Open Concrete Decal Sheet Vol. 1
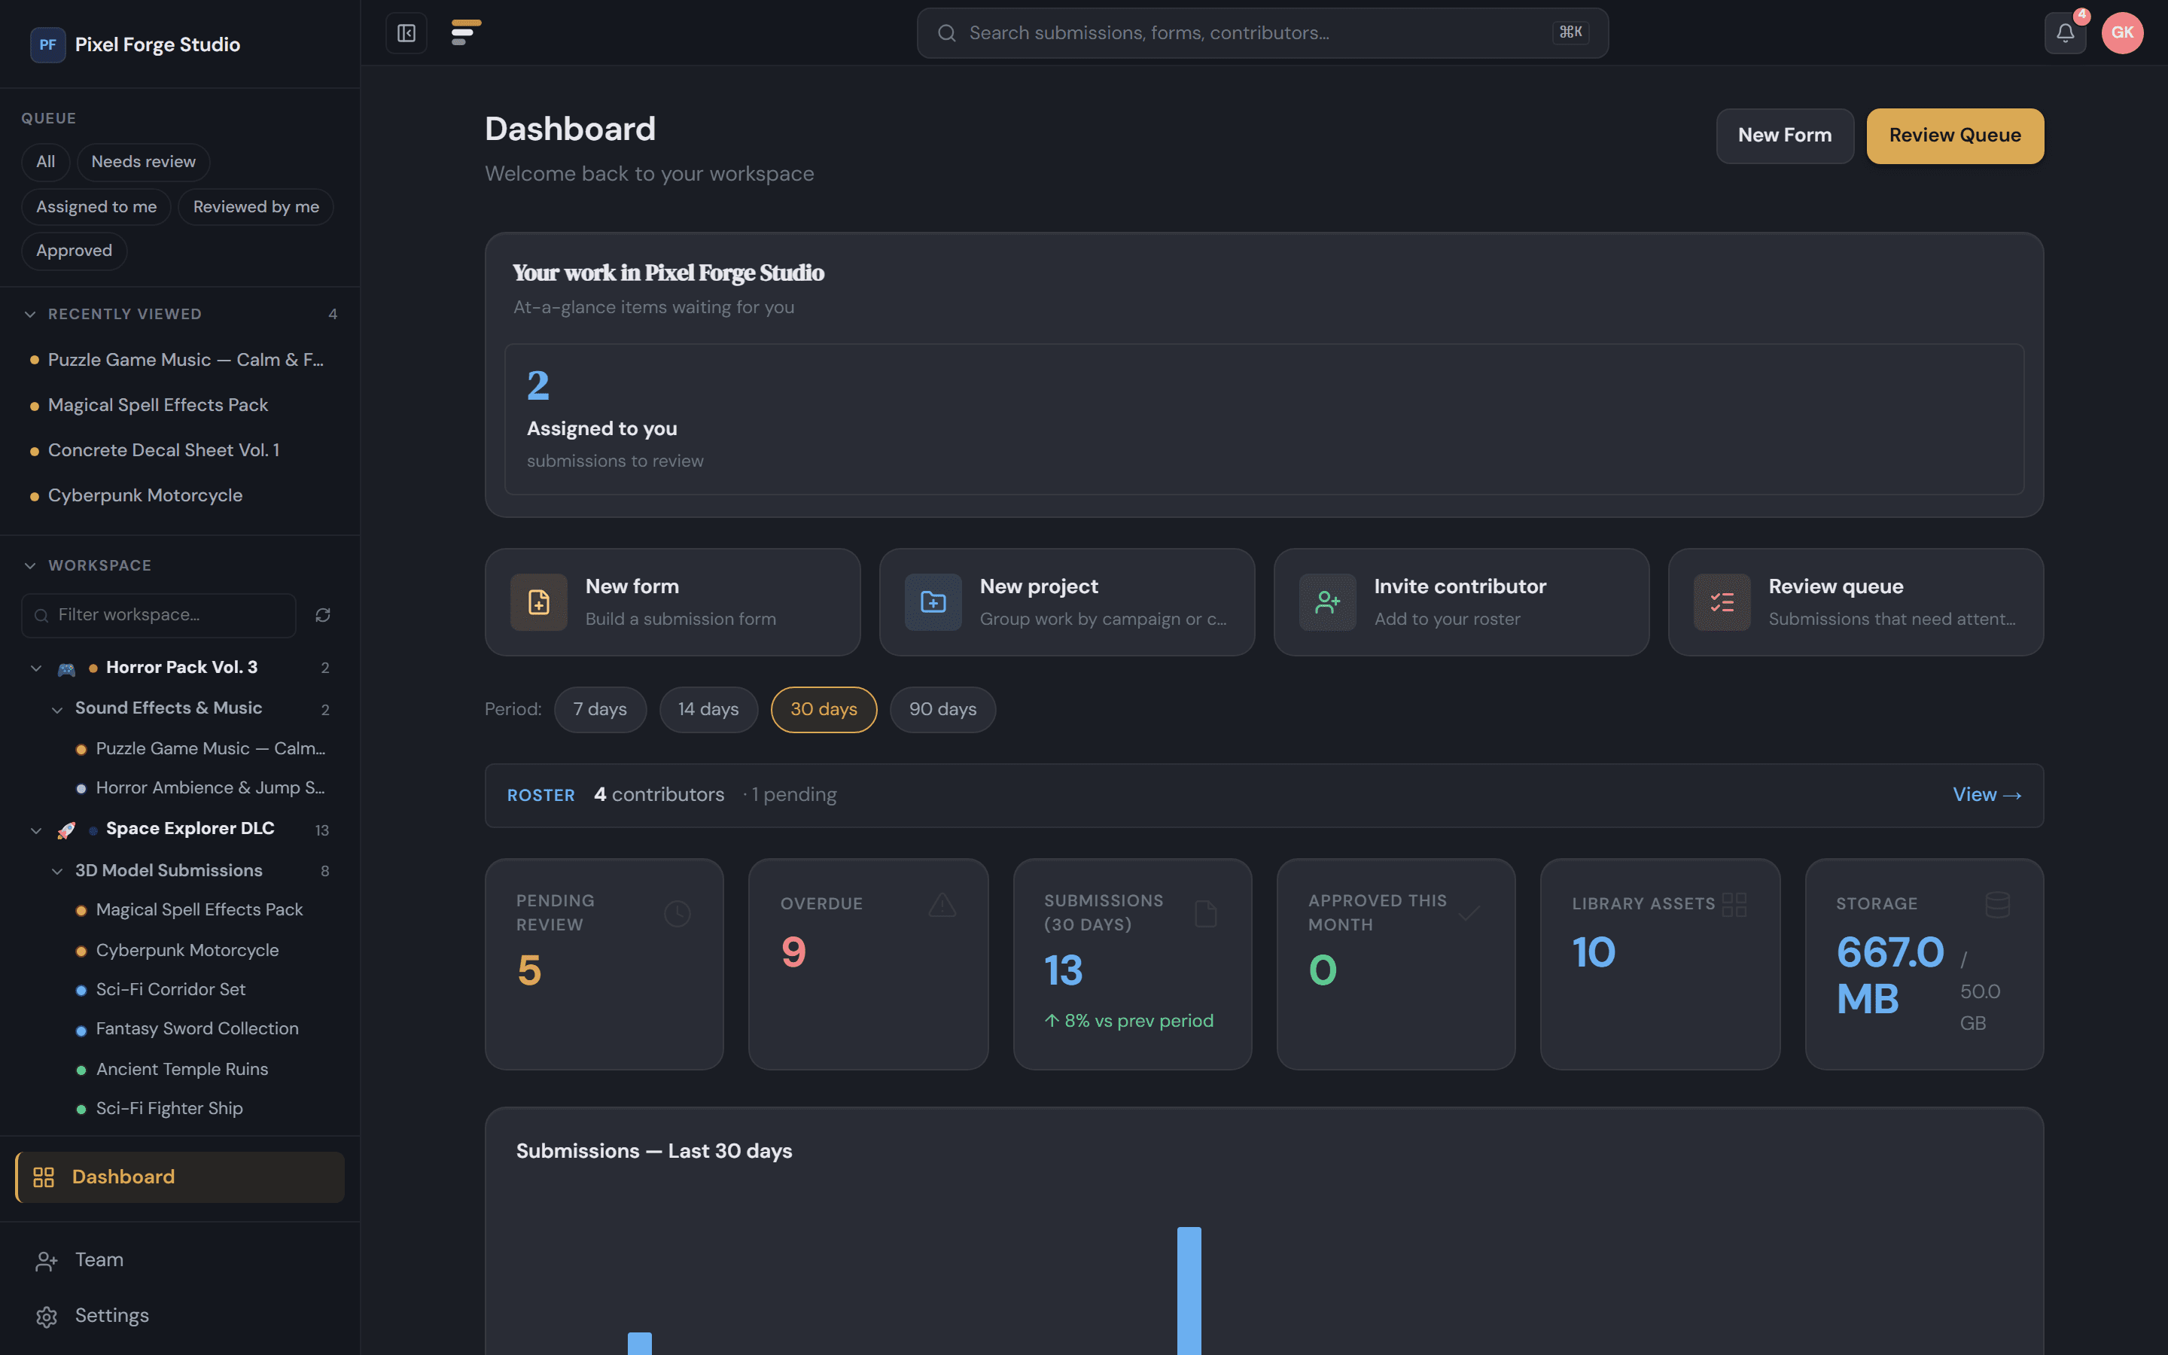Viewport: 2168px width, 1355px height. click(x=179, y=451)
